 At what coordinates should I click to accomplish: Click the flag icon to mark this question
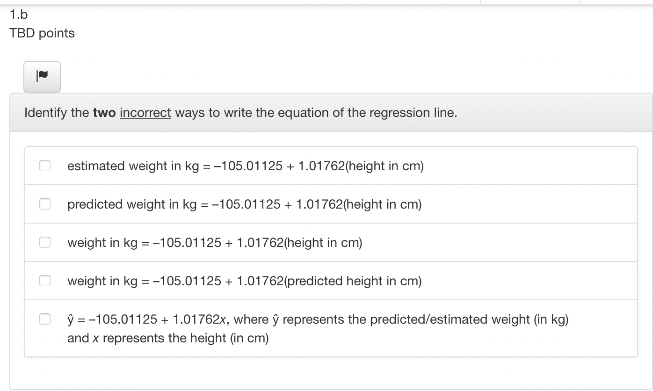[x=42, y=76]
